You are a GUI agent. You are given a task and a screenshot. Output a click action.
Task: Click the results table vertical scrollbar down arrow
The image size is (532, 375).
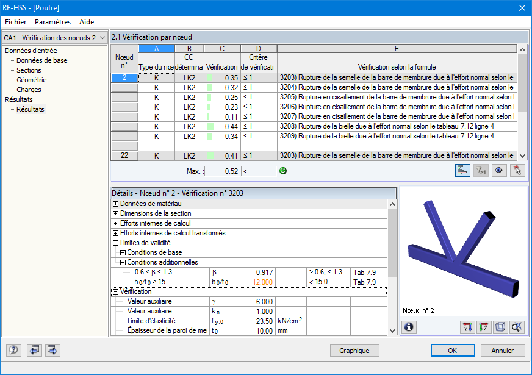(x=522, y=156)
